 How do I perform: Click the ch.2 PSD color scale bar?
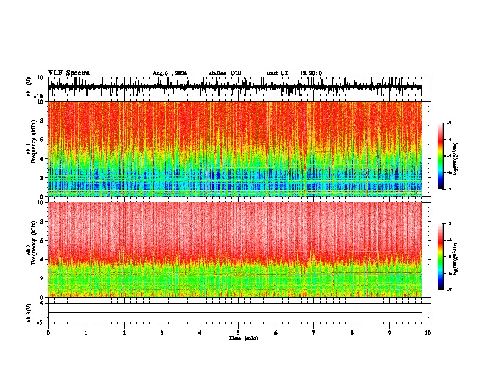pyautogui.click(x=440, y=257)
